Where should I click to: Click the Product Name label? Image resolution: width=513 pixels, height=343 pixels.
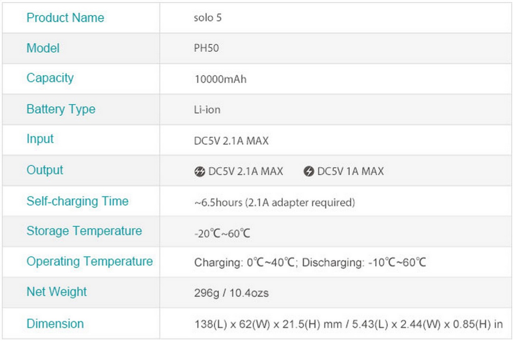[65, 17]
